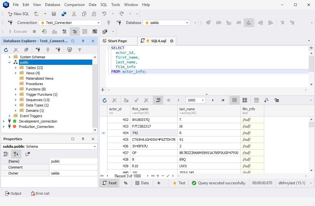Open the Database menu

point(52,5)
